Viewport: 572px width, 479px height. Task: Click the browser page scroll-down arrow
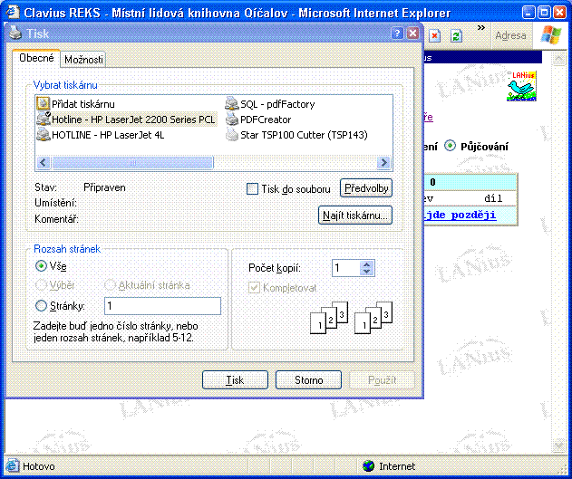(x=559, y=445)
